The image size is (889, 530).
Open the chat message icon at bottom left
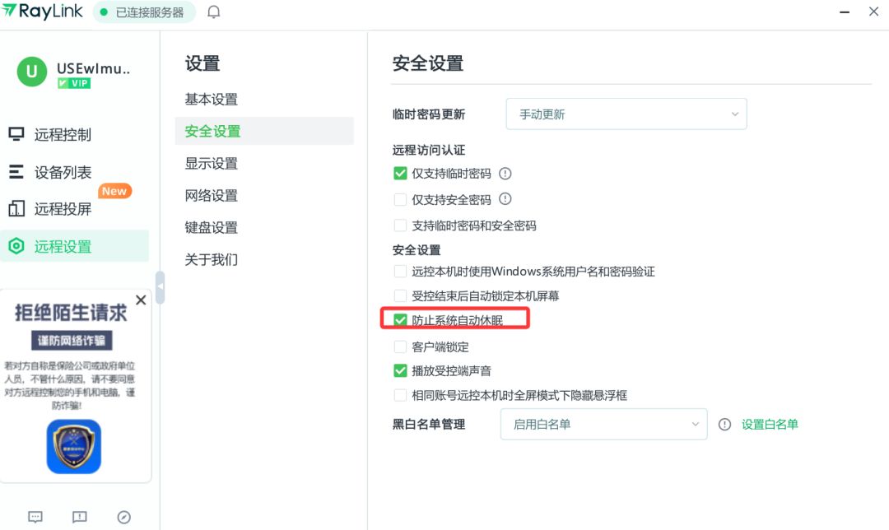[x=35, y=517]
